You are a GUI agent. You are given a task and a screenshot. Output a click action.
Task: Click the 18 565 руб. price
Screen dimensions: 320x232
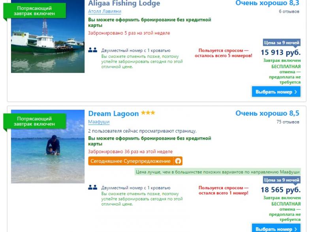pos(280,190)
